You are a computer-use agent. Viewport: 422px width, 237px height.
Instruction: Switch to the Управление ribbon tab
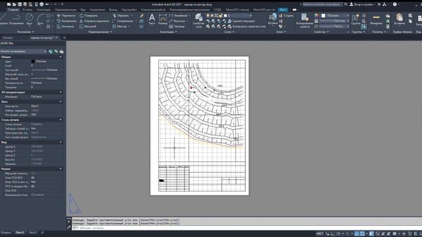[97, 10]
